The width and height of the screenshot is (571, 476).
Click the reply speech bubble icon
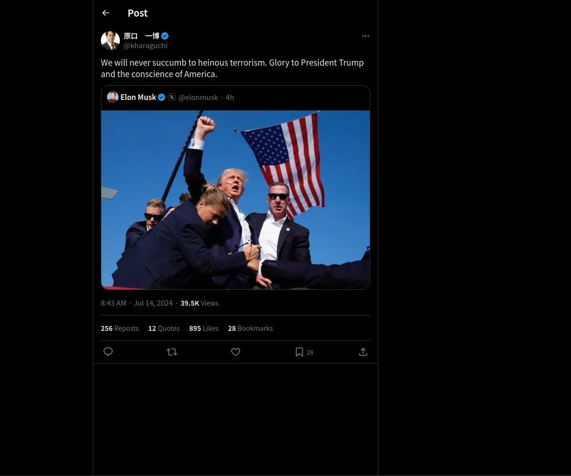[x=108, y=352]
